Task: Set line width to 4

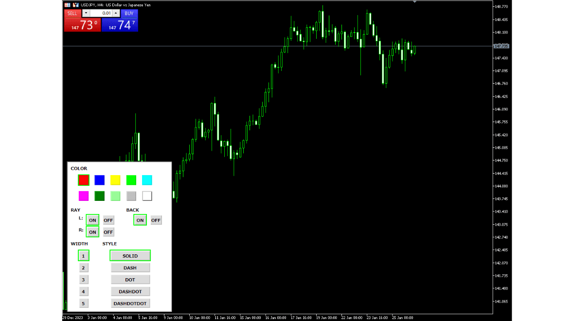Action: (84, 291)
